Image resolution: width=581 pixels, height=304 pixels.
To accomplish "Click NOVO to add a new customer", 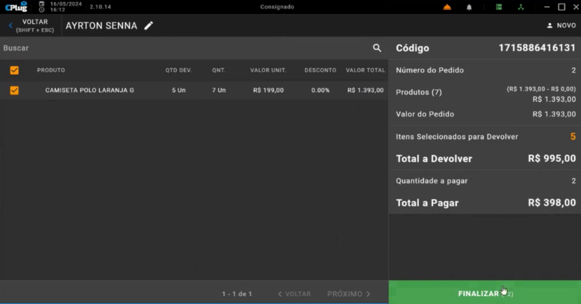I will coord(561,25).
